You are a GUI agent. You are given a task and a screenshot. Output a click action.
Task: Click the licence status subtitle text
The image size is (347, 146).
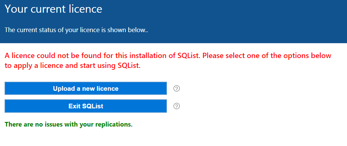click(x=76, y=30)
